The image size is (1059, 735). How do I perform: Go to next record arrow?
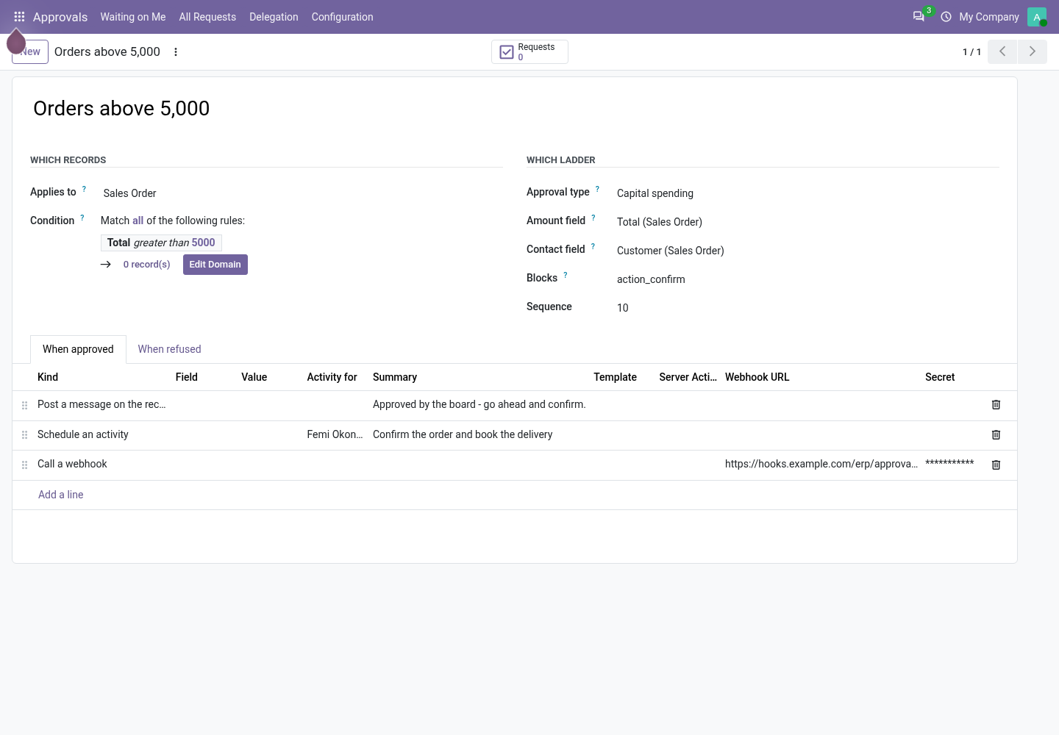click(1033, 51)
